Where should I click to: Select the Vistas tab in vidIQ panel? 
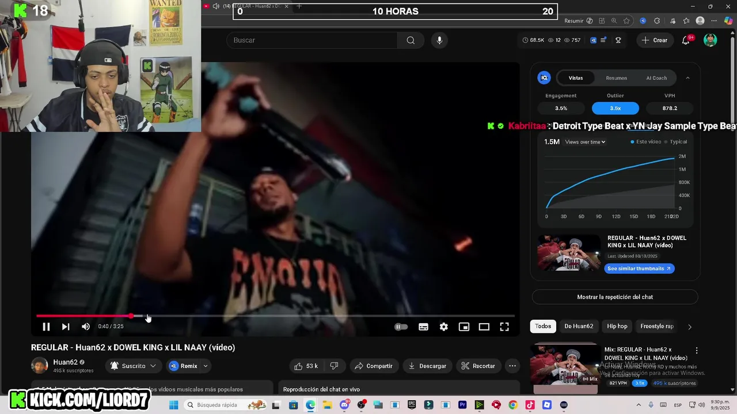tap(576, 78)
